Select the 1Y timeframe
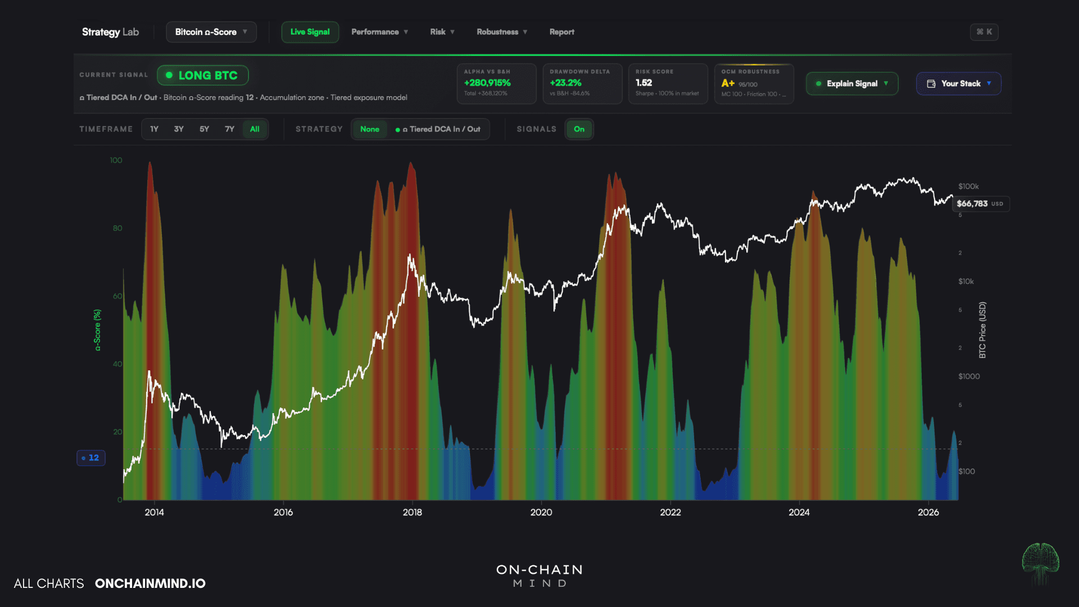 (x=154, y=129)
